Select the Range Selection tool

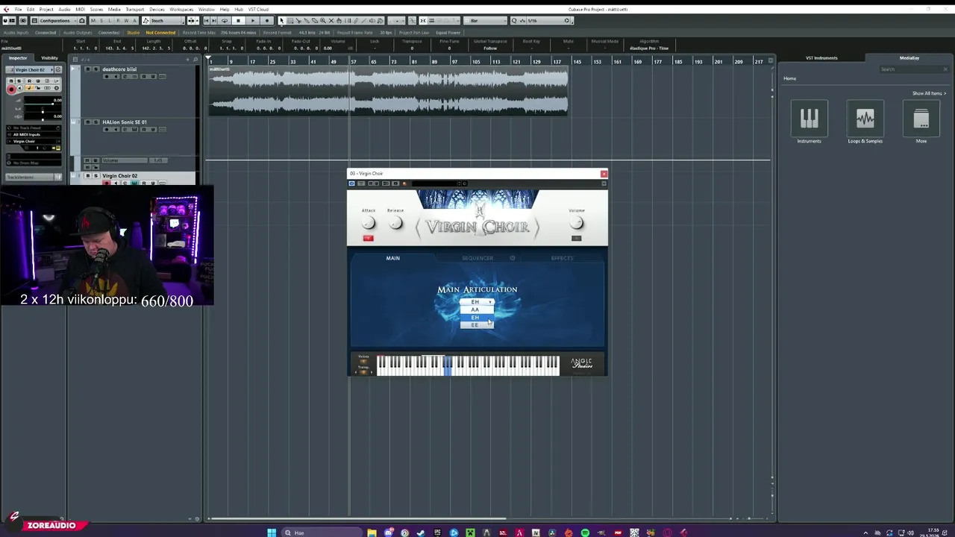pyautogui.click(x=289, y=21)
